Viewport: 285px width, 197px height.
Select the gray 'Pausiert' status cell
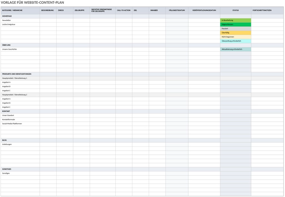pos(235,29)
